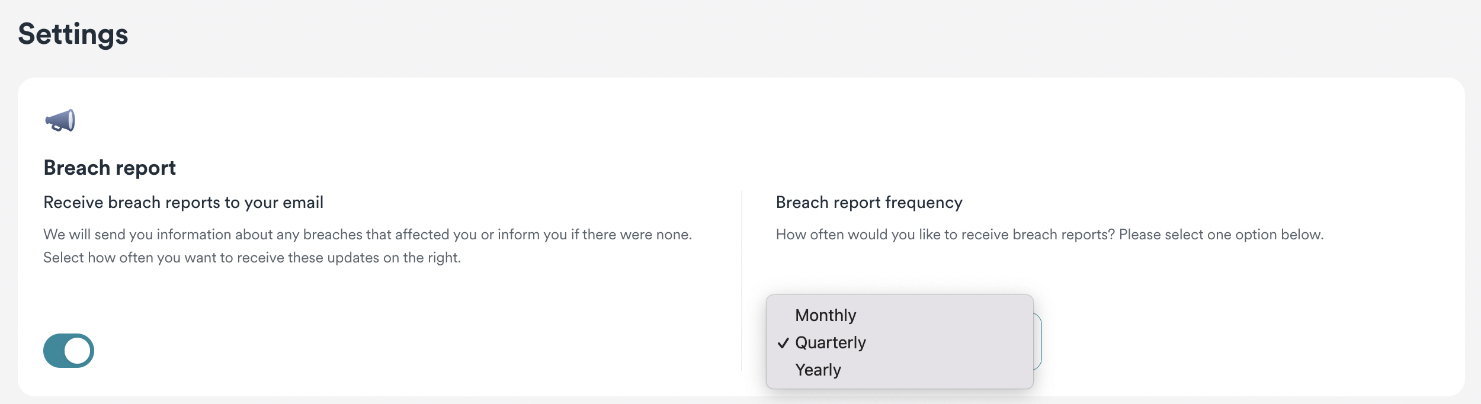The height and width of the screenshot is (404, 1481).
Task: Choose the Quarterly frequency option
Action: click(x=830, y=342)
